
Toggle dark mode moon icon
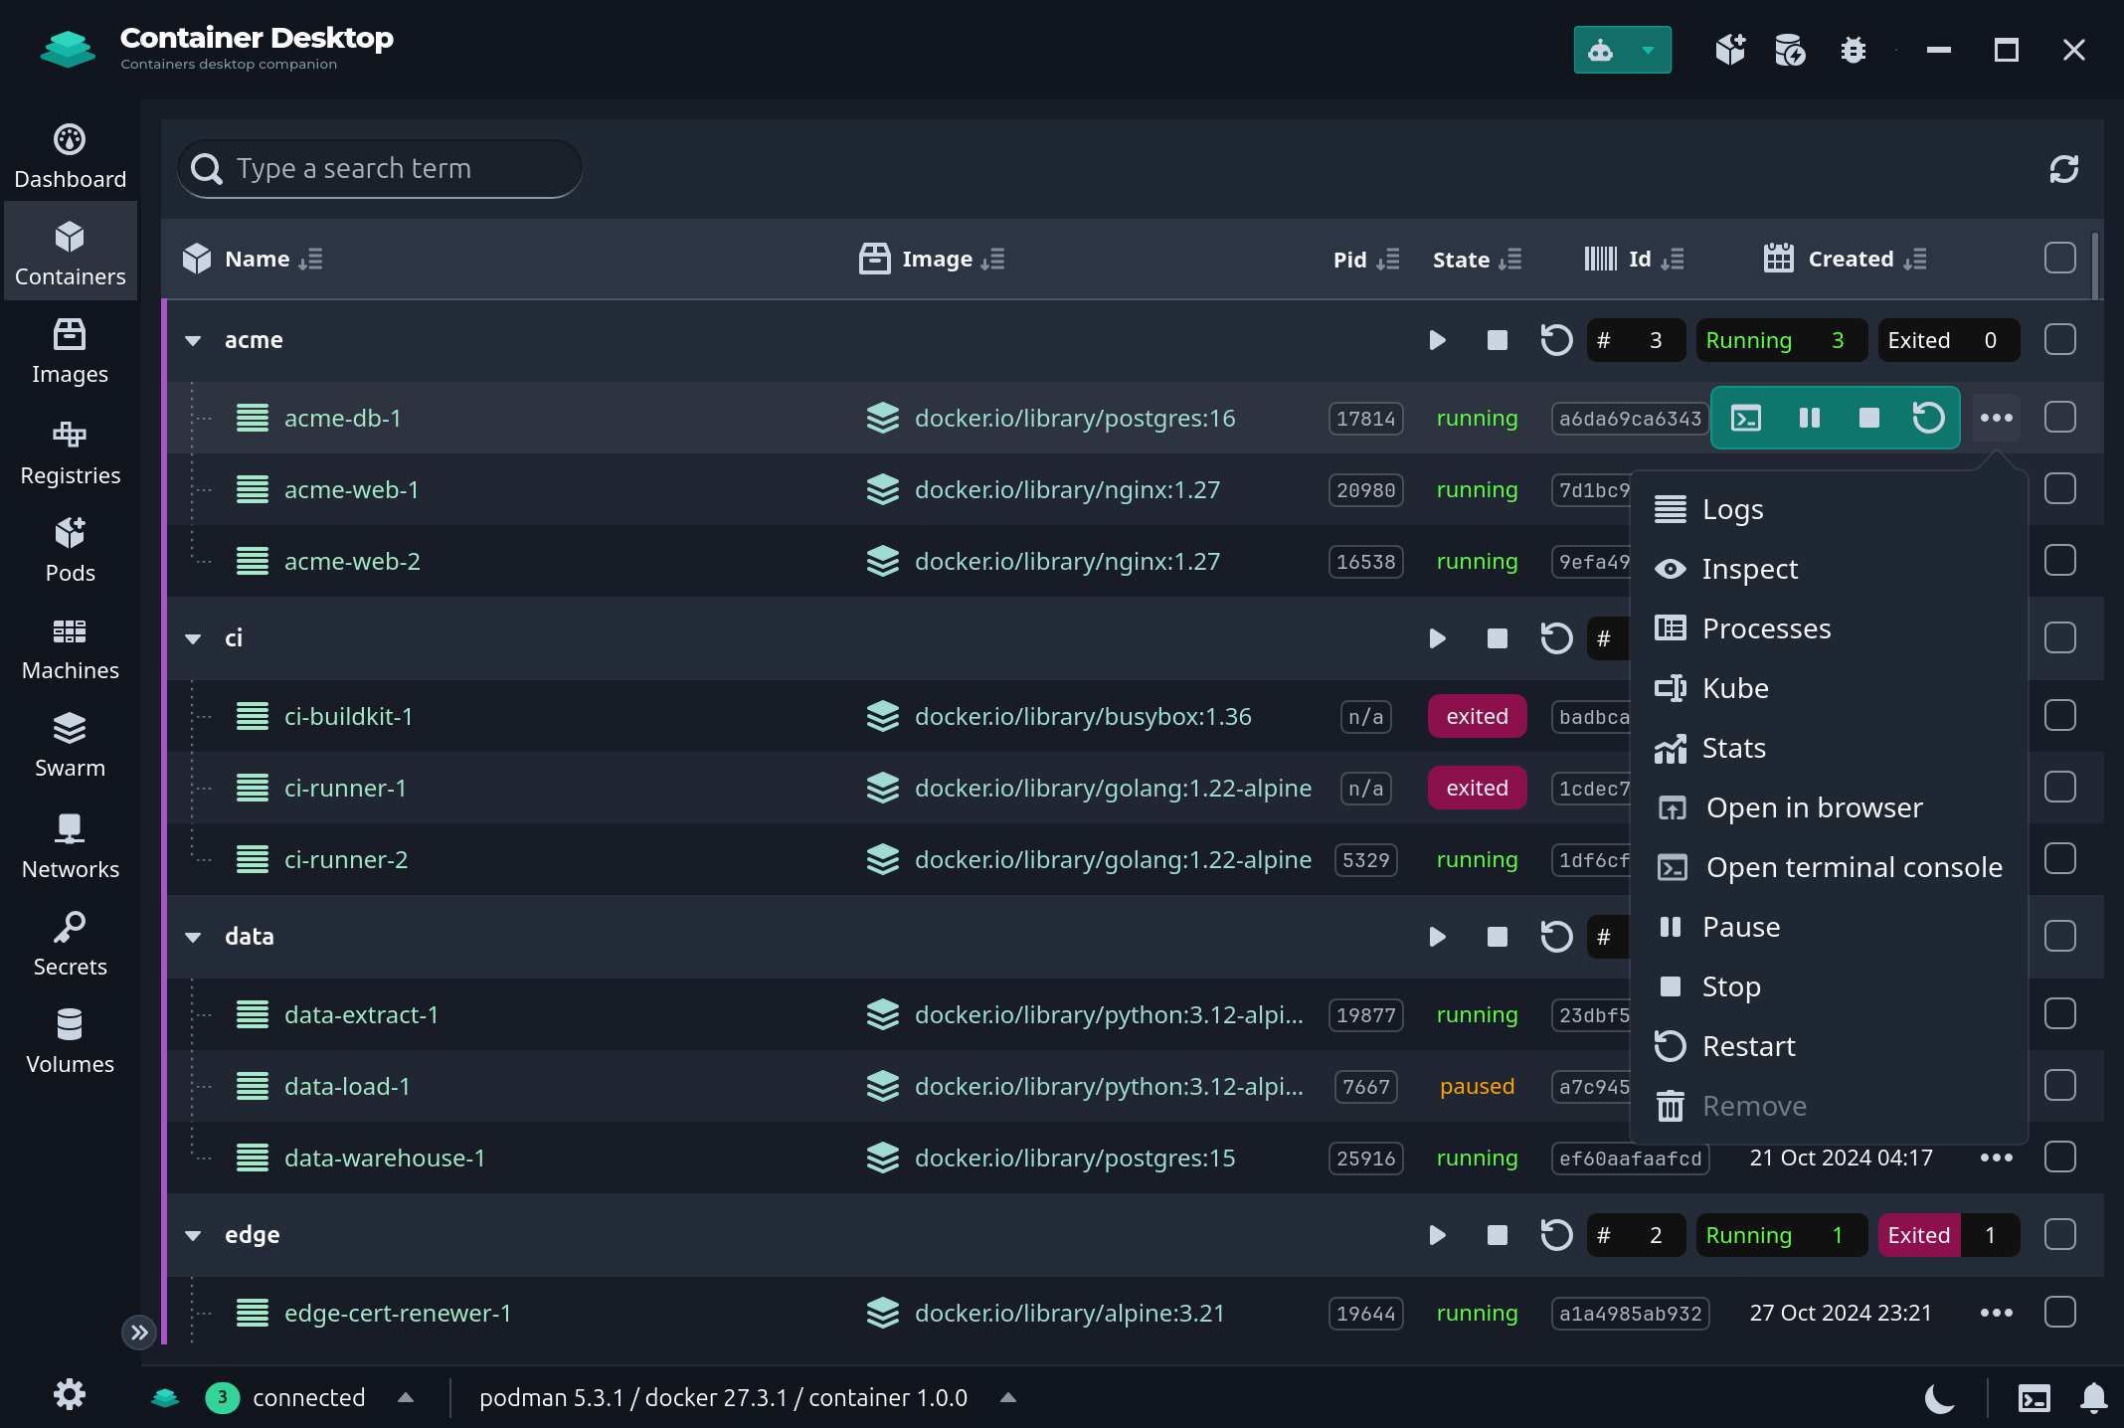pos(1939,1398)
